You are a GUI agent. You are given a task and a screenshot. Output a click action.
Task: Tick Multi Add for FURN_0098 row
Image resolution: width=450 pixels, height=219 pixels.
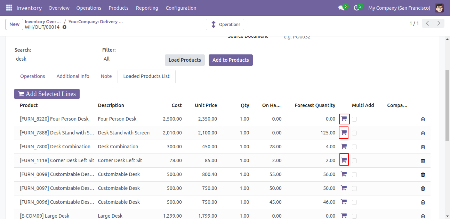[x=354, y=175]
